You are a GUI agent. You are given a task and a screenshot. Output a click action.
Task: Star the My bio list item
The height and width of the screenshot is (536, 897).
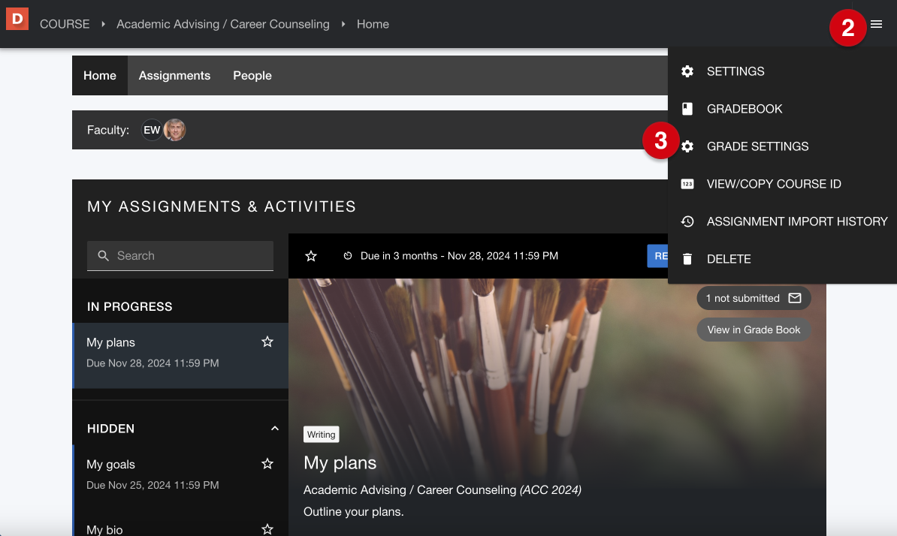pos(267,529)
